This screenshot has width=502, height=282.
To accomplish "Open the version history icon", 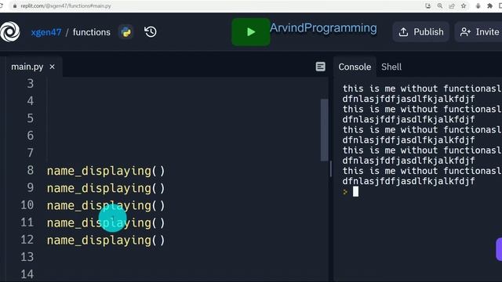I will pyautogui.click(x=150, y=31).
